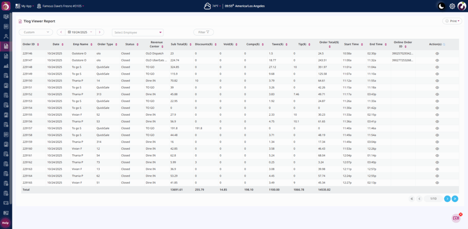Click the Filter button
The image size is (468, 229).
tap(203, 32)
